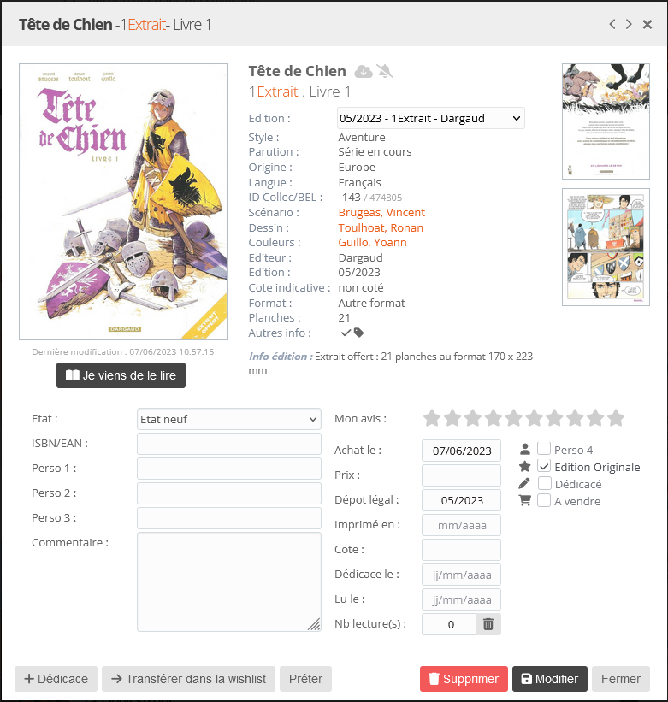The height and width of the screenshot is (702, 668).
Task: Toggle the crossed-out bell notification icon
Action: tap(385, 71)
